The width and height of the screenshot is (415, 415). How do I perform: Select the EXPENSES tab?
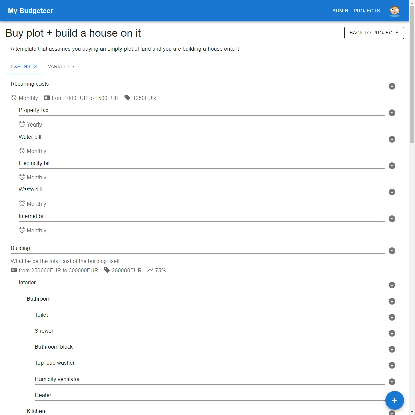[x=24, y=66]
